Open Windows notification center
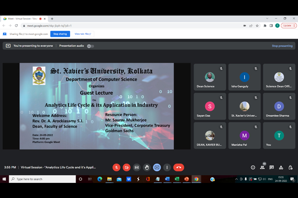This screenshot has width=298, height=198. (x=292, y=179)
